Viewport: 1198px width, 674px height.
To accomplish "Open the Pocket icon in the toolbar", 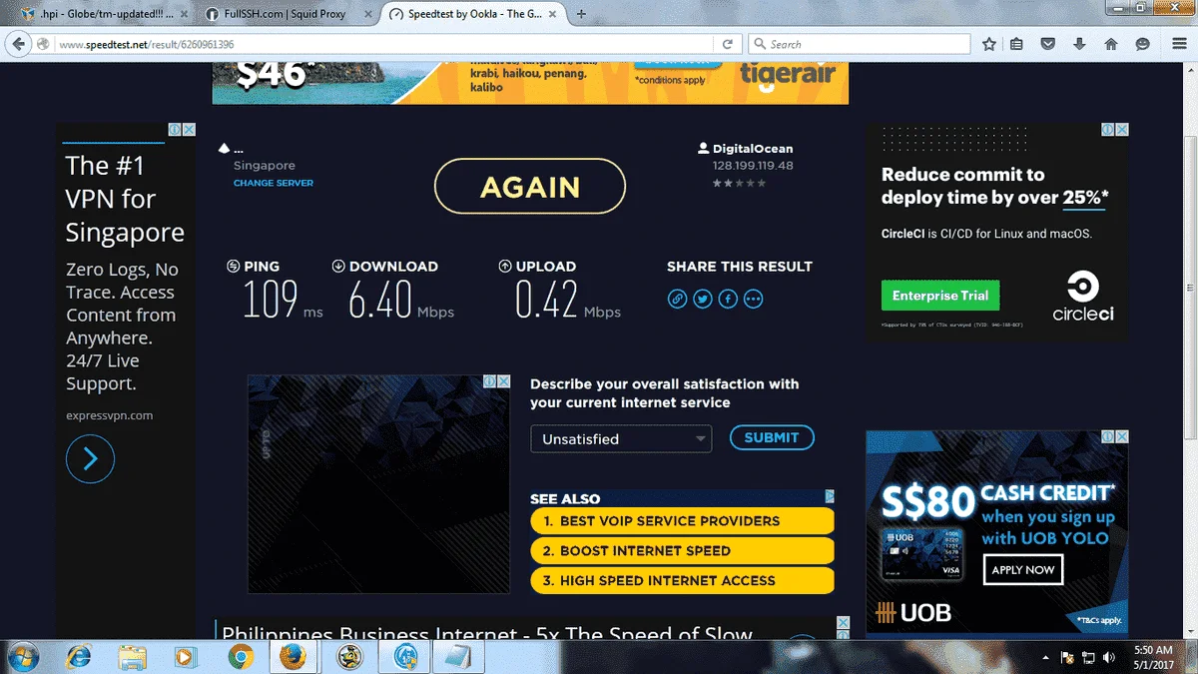I will pos(1047,44).
